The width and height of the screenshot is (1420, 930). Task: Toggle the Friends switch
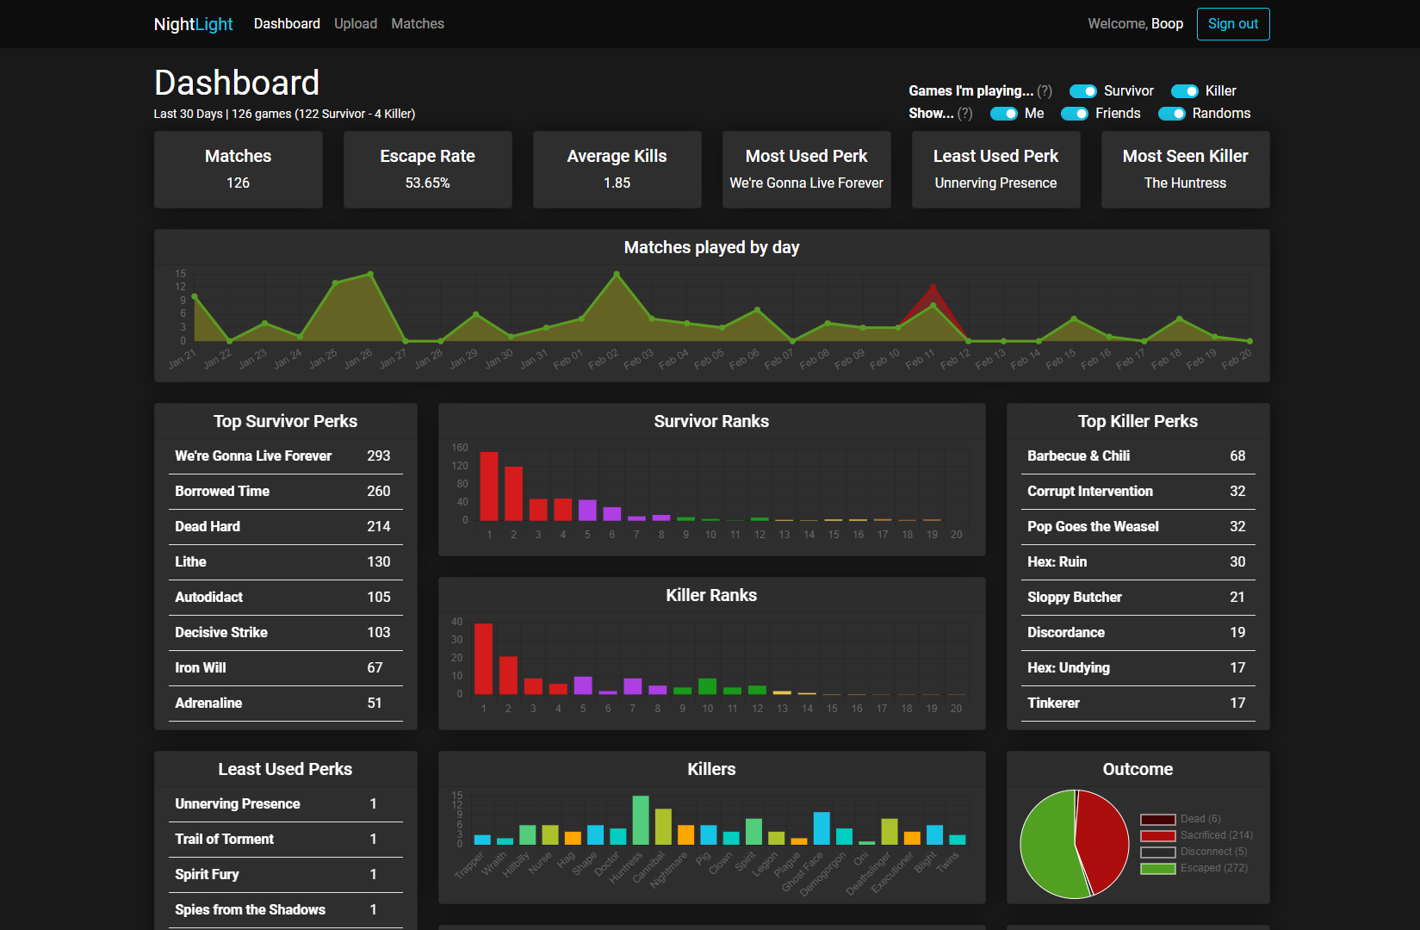pyautogui.click(x=1074, y=114)
